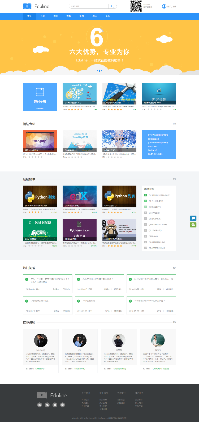
Task: Click lecturer Mr.wang's avatar photo
Action: coord(41,340)
